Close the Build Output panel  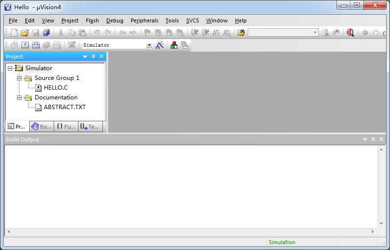[381, 139]
